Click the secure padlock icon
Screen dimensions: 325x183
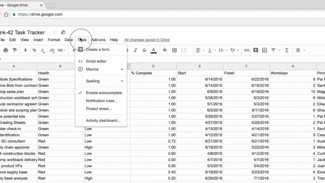(14, 14)
